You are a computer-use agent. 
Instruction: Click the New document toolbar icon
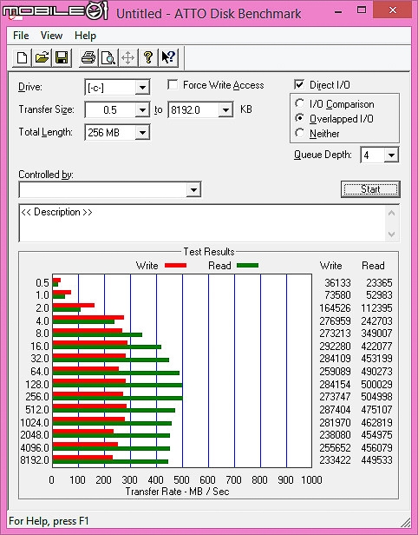tap(23, 57)
